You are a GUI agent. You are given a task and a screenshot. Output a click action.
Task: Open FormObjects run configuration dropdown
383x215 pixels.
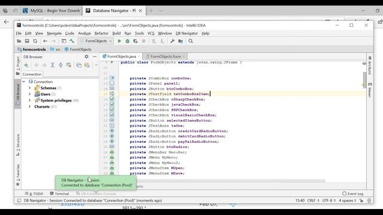tap(96, 41)
